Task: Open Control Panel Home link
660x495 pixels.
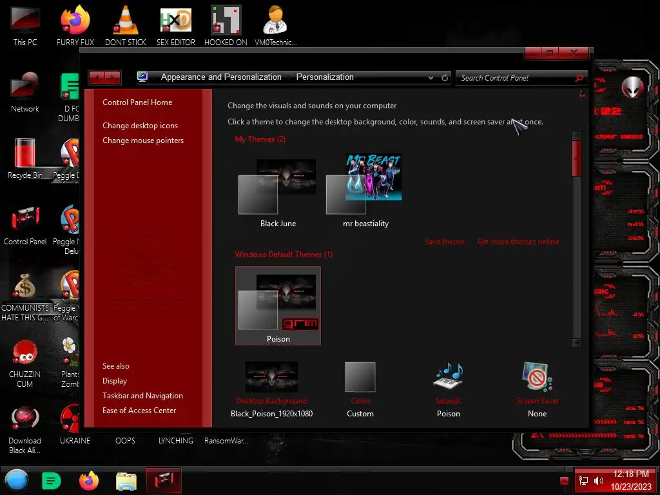Action: tap(137, 102)
